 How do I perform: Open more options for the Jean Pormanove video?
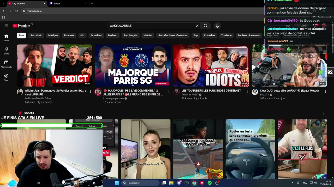pyautogui.click(x=90, y=91)
